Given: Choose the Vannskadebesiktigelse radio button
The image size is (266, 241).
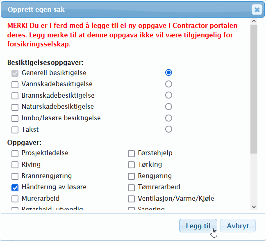Looking at the screenshot, I should click(x=168, y=84).
